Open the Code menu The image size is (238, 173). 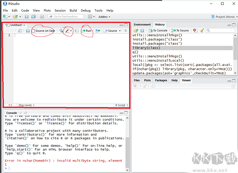tap(25, 10)
